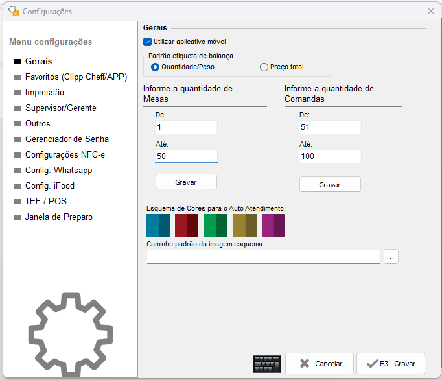Click the Mesas Até input field
This screenshot has height=380, width=442.
pyautogui.click(x=186, y=156)
